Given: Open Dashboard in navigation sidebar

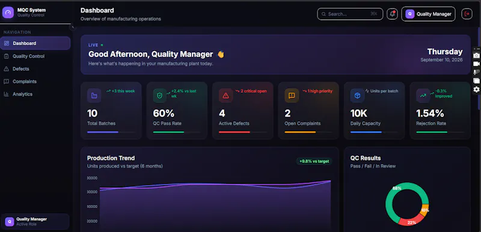Looking at the screenshot, I should coord(35,43).
